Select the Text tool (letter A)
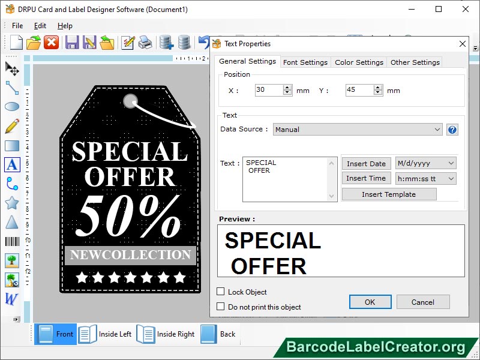The height and width of the screenshot is (360, 480). [x=12, y=164]
